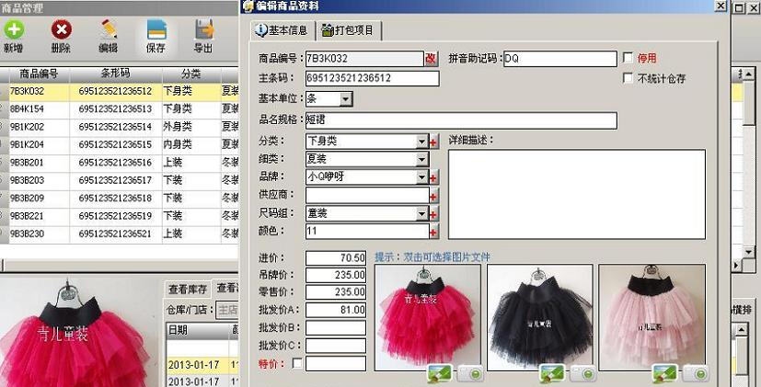This screenshot has height=387, width=761.
Task: Click barcode cell 695123521236519
Action: 116,216
